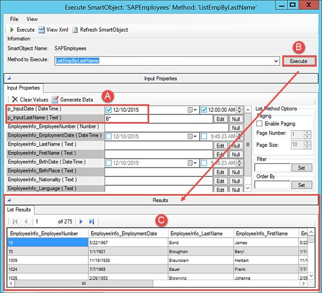This screenshot has height=293, width=322.
Task: Enable Paging checkbox in List Method Options
Action: click(261, 124)
